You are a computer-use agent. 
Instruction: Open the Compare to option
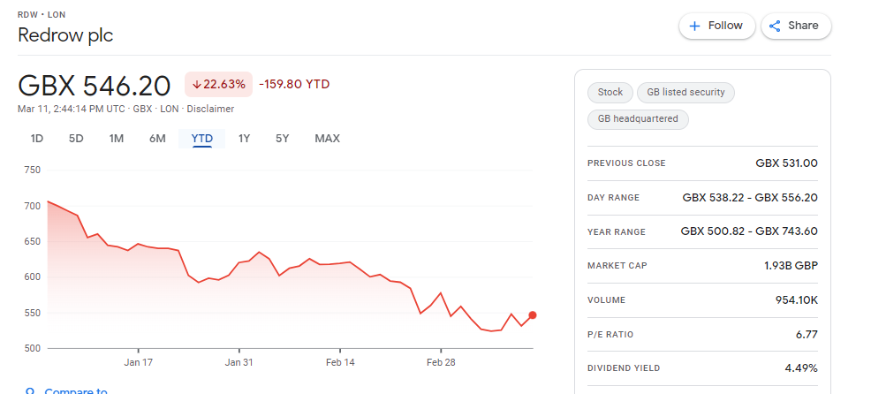pyautogui.click(x=76, y=390)
